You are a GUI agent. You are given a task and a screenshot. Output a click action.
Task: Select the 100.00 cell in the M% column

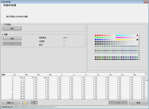coord(31,78)
